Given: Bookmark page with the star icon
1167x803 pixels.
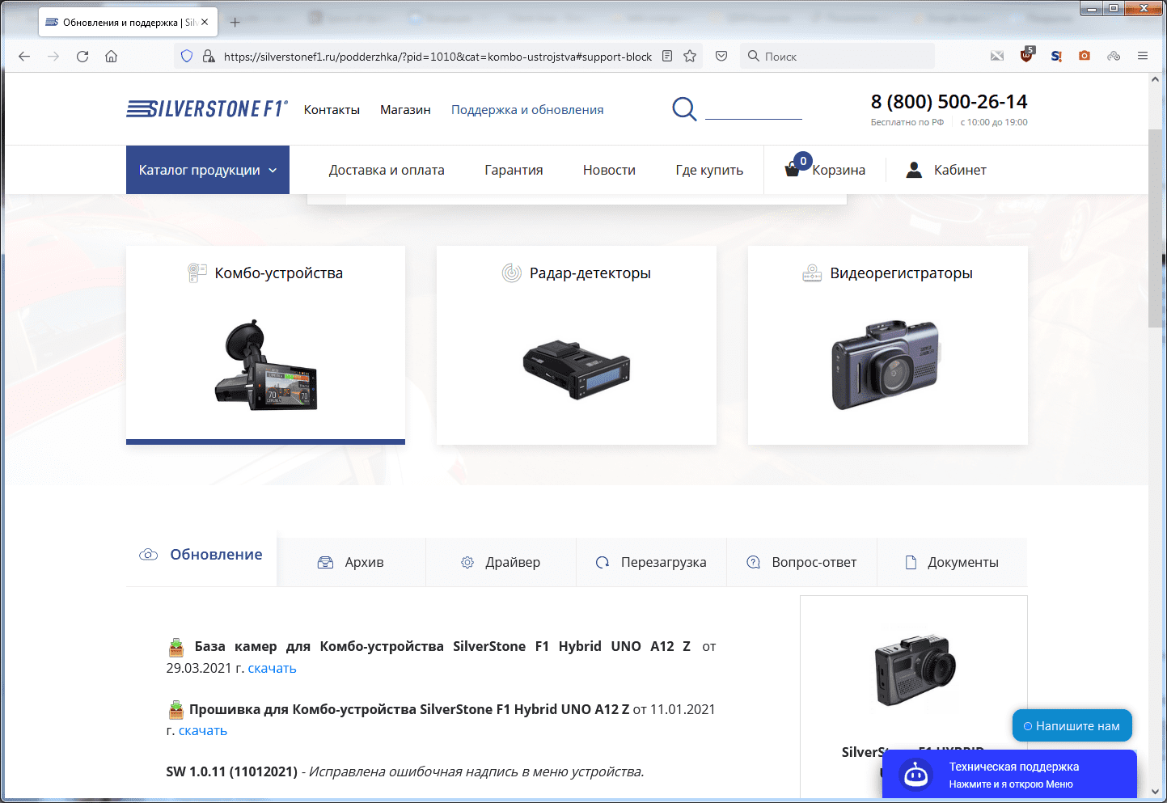Looking at the screenshot, I should click(690, 57).
